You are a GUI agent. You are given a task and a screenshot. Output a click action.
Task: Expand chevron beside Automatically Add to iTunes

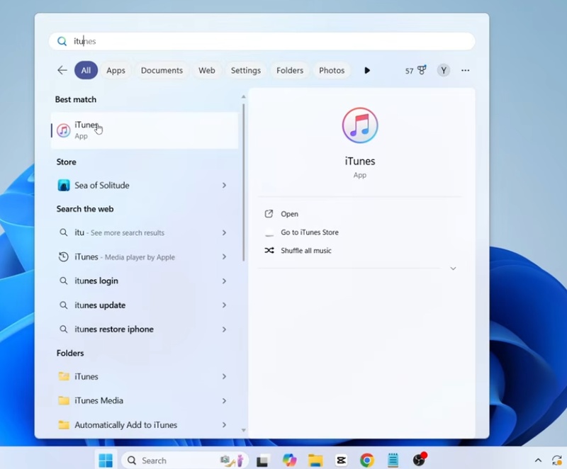(x=224, y=425)
